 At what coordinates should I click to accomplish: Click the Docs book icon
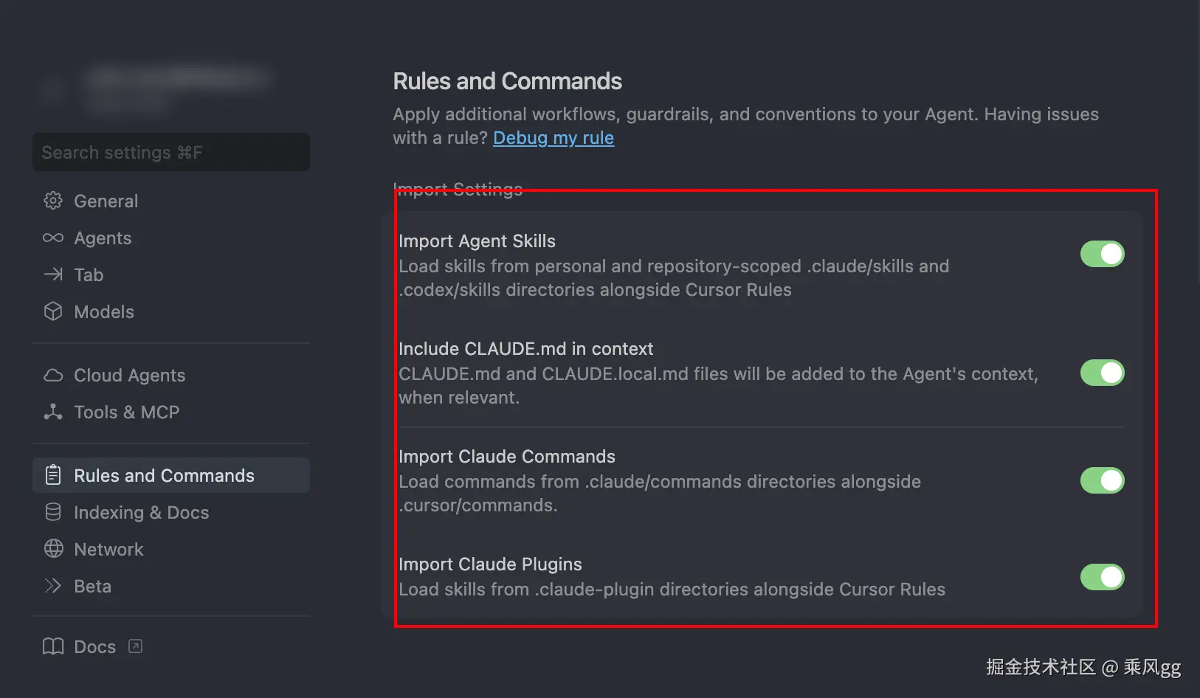tap(53, 646)
